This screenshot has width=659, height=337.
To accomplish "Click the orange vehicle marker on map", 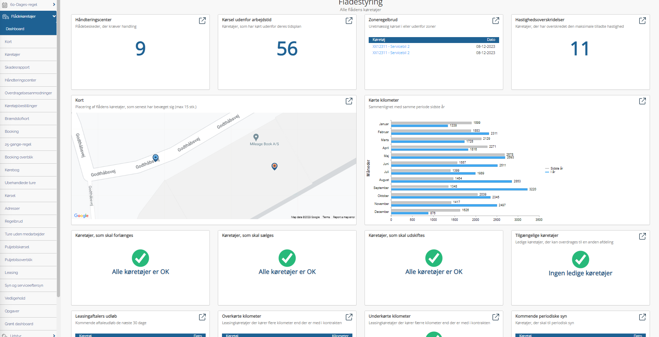I will [x=274, y=166].
